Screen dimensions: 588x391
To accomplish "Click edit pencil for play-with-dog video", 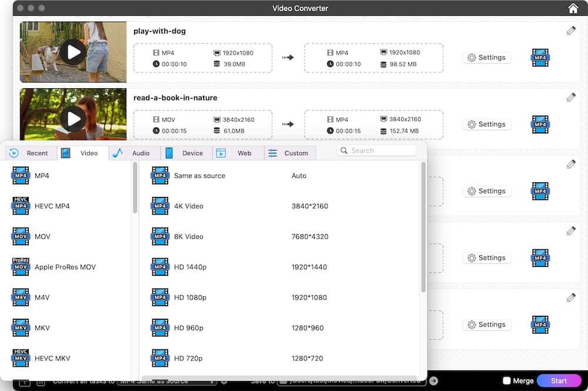I will pos(571,31).
